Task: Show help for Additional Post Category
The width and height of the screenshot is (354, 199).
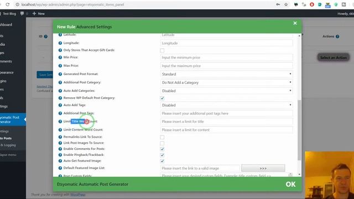Action: [60, 82]
